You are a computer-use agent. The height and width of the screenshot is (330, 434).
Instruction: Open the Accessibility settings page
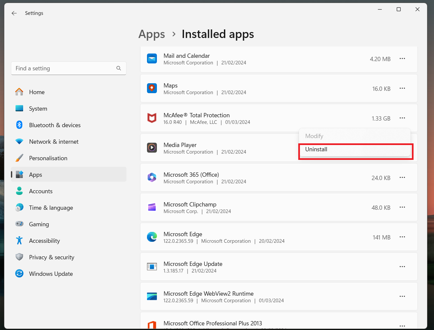(x=44, y=241)
